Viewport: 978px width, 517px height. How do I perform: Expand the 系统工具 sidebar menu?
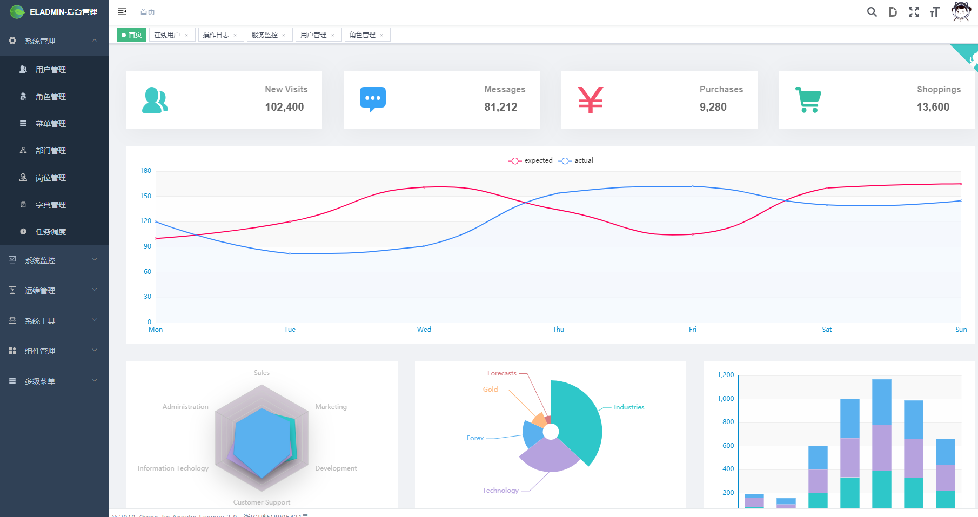[54, 320]
